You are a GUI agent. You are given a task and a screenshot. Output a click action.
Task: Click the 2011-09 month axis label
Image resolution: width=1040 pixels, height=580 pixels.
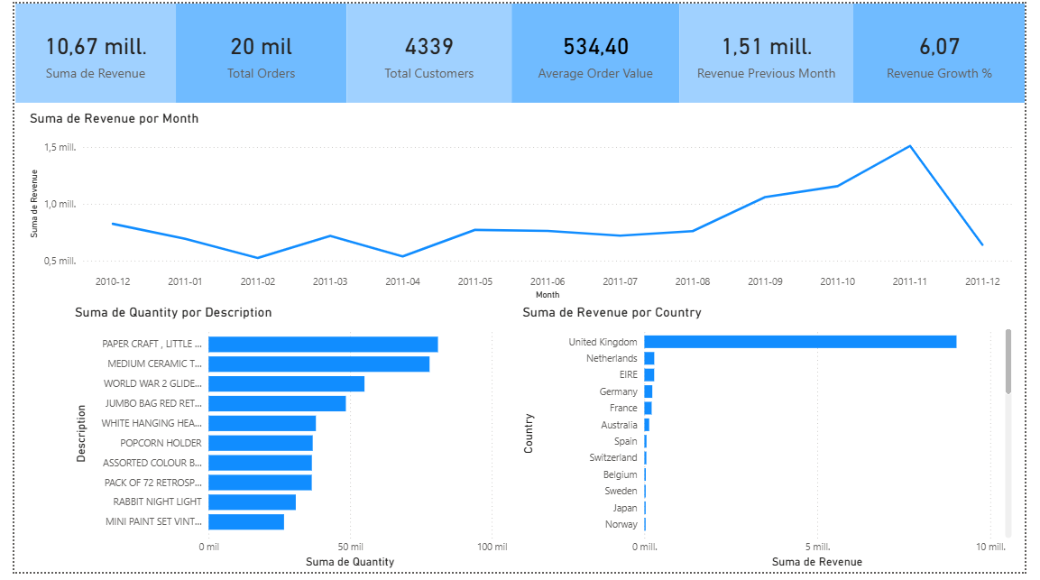point(765,281)
